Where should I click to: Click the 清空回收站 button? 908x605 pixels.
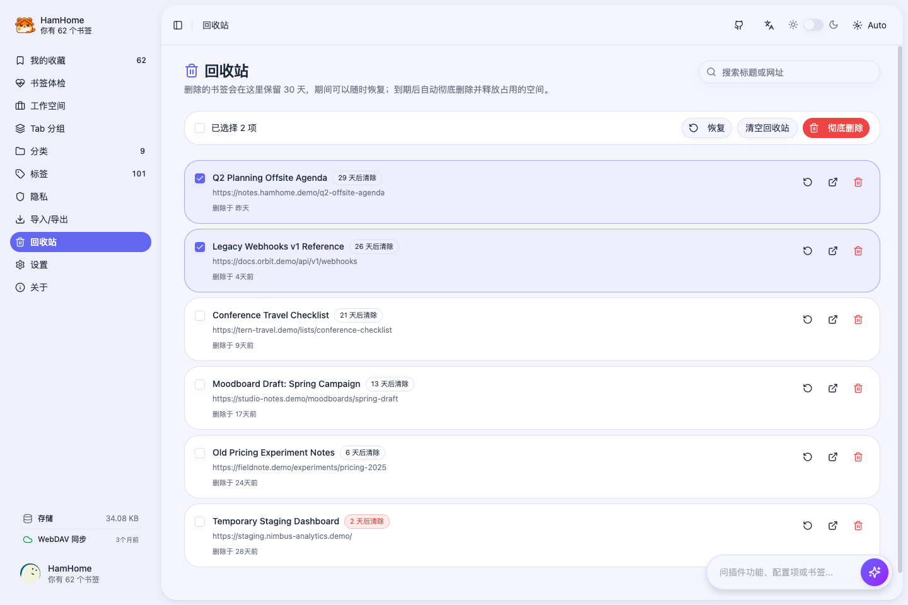pyautogui.click(x=767, y=128)
